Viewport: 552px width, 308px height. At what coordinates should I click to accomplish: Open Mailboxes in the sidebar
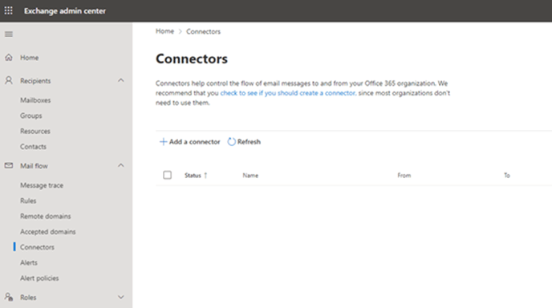coord(35,100)
